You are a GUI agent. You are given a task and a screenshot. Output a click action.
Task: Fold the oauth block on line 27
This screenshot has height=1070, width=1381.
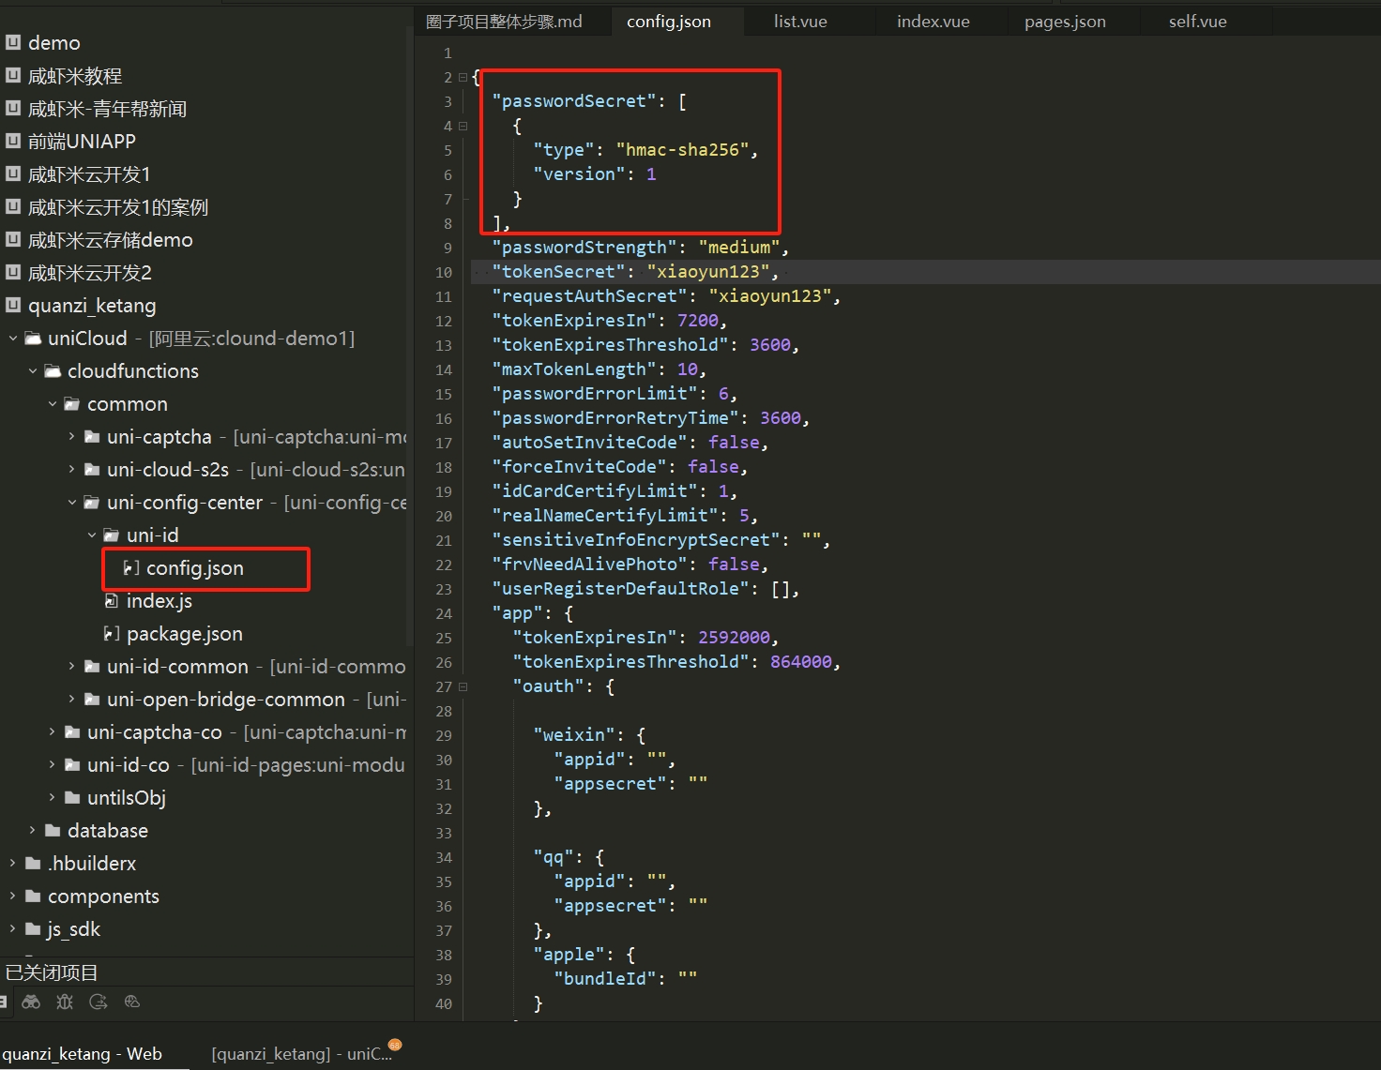click(x=463, y=686)
